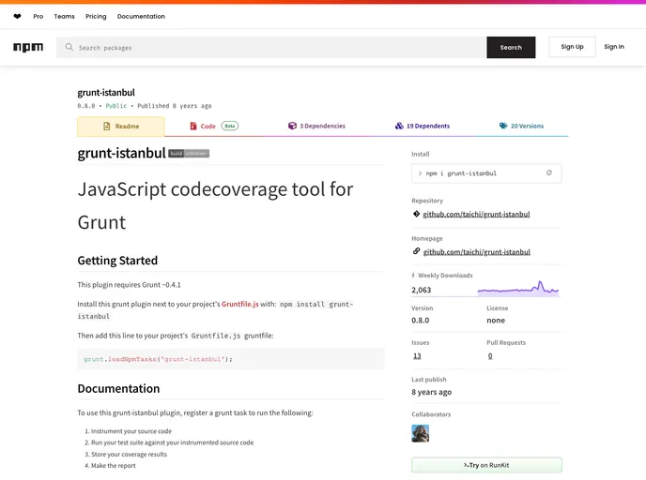The width and height of the screenshot is (646, 480).
Task: Click the build unknown badge
Action: 189,154
